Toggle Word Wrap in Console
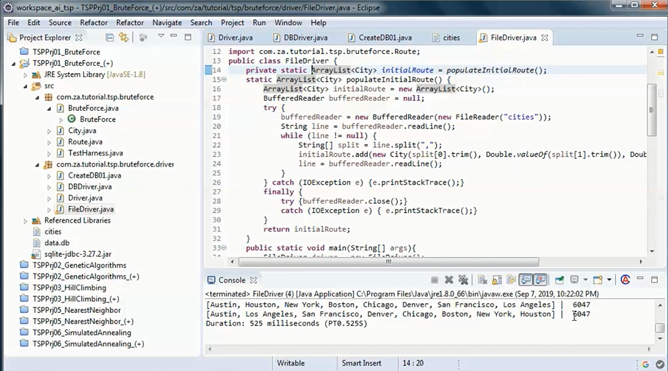The image size is (668, 371). pyautogui.click(x=511, y=280)
